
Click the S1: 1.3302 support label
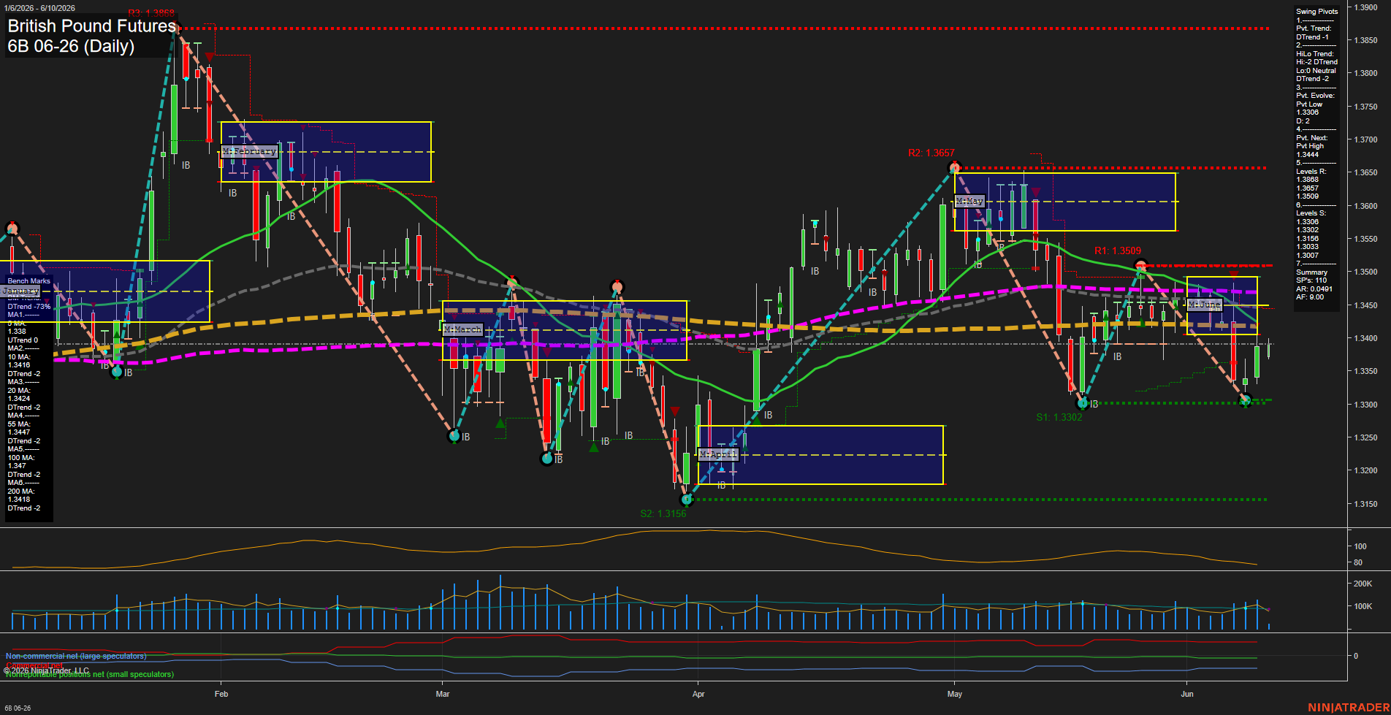(x=1059, y=417)
